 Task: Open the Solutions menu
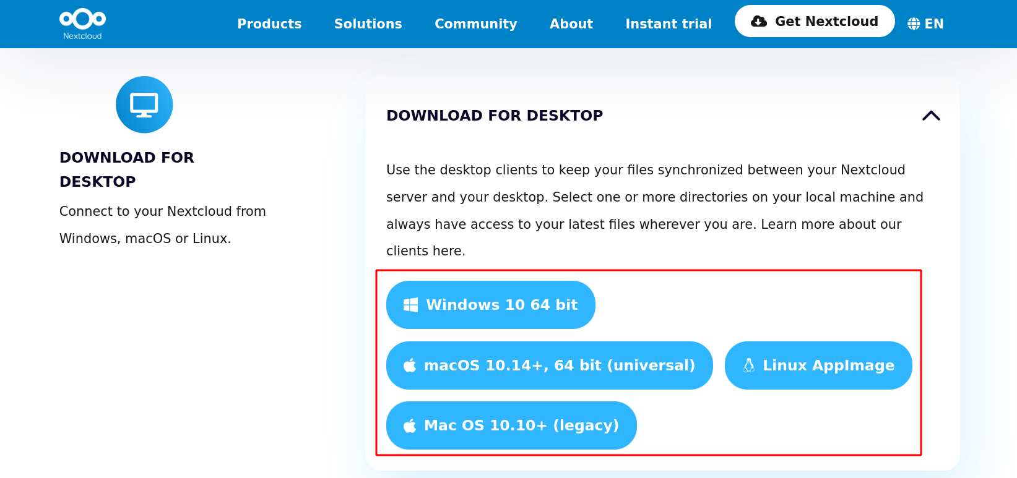368,24
